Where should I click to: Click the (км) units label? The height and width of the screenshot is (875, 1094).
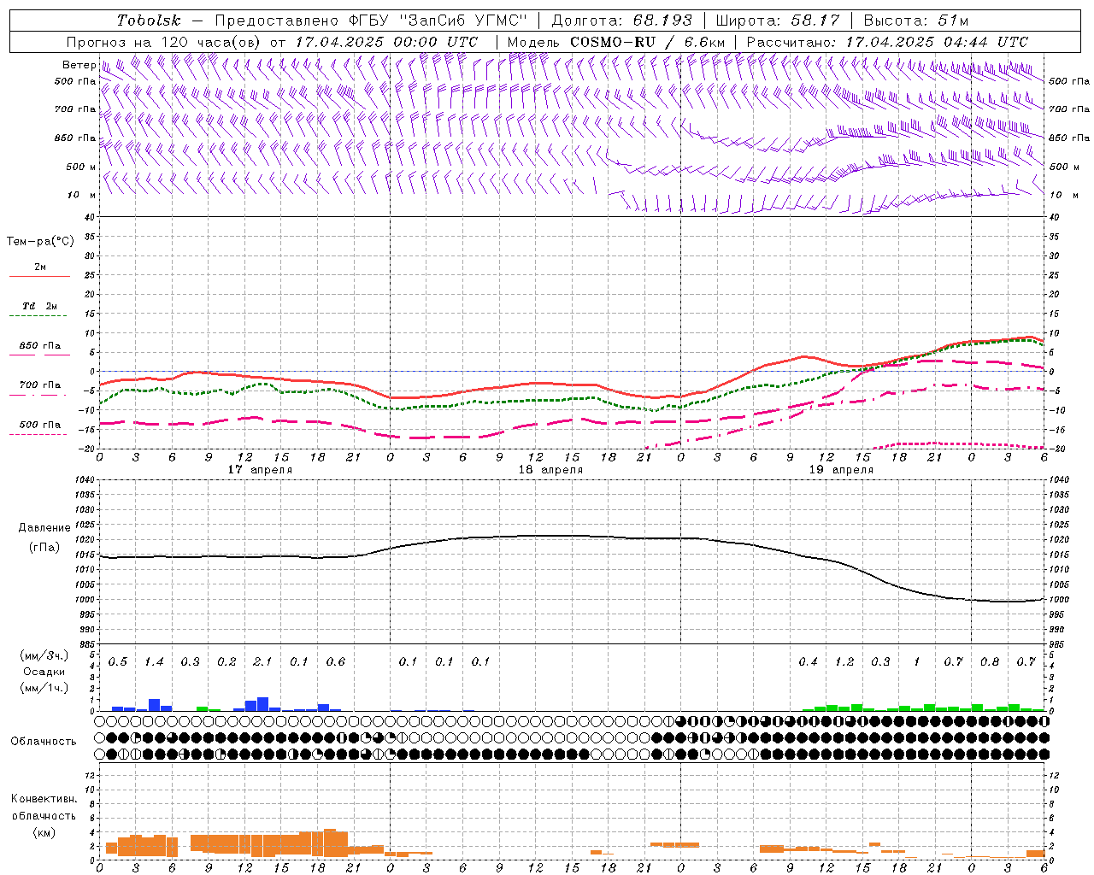[44, 832]
